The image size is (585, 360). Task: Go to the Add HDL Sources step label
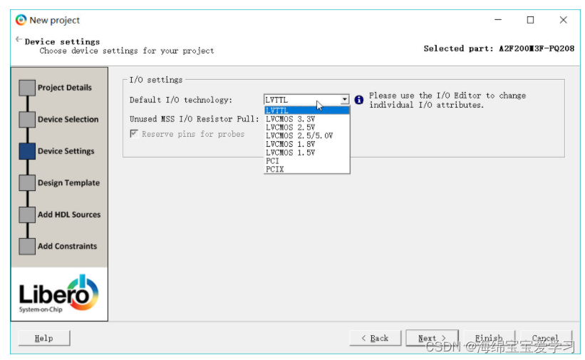click(69, 215)
